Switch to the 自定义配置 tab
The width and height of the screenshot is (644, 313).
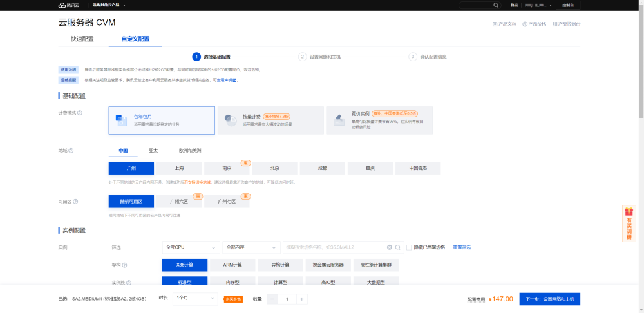tap(135, 39)
